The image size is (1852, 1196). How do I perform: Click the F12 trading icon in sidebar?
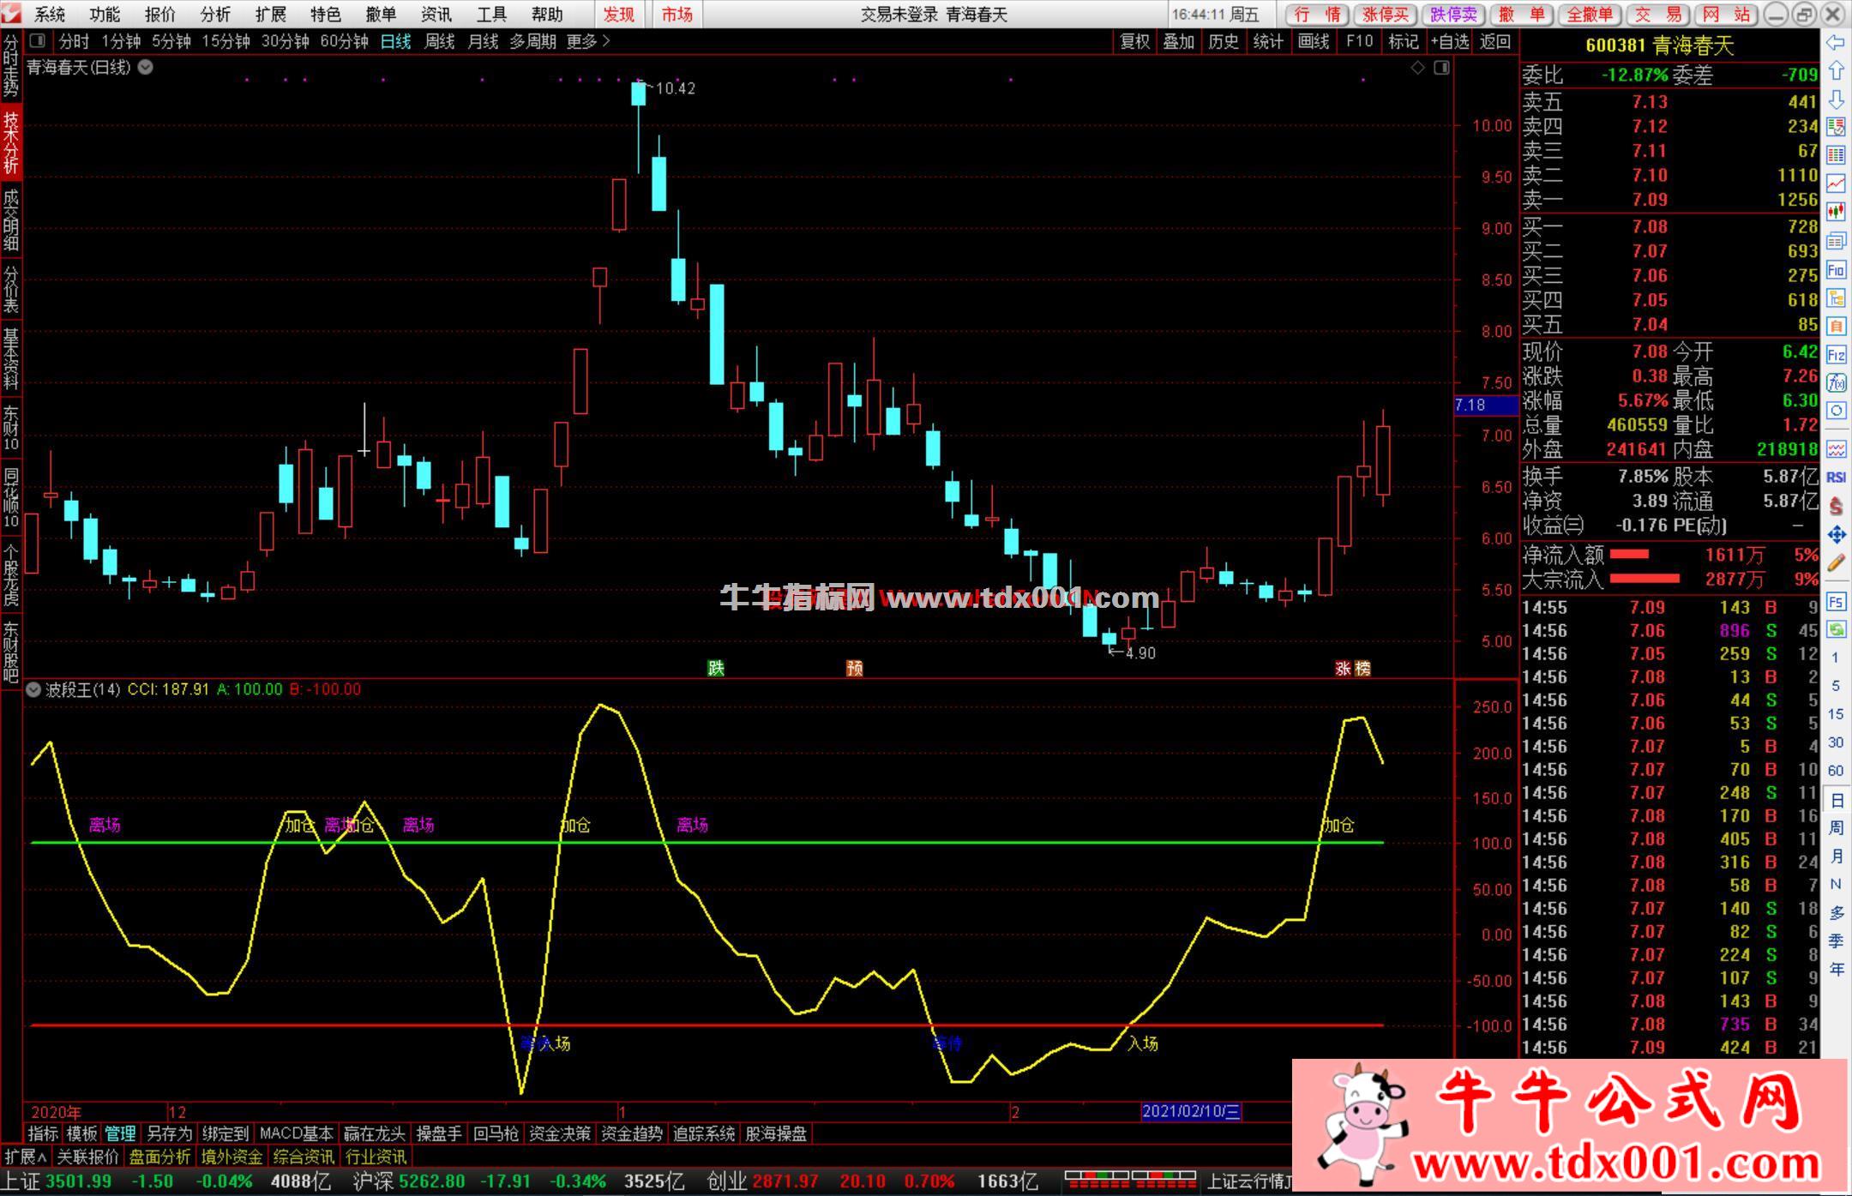point(1836,354)
